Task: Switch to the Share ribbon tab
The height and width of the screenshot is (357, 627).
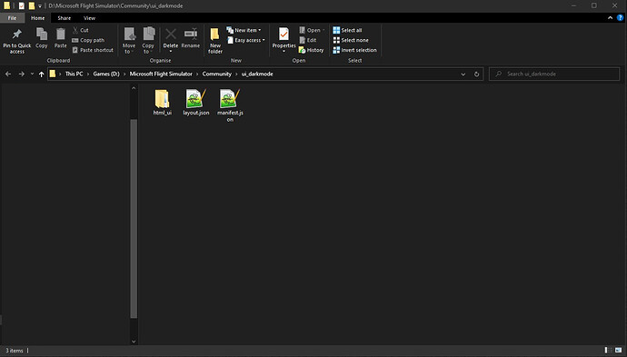Action: (x=64, y=18)
